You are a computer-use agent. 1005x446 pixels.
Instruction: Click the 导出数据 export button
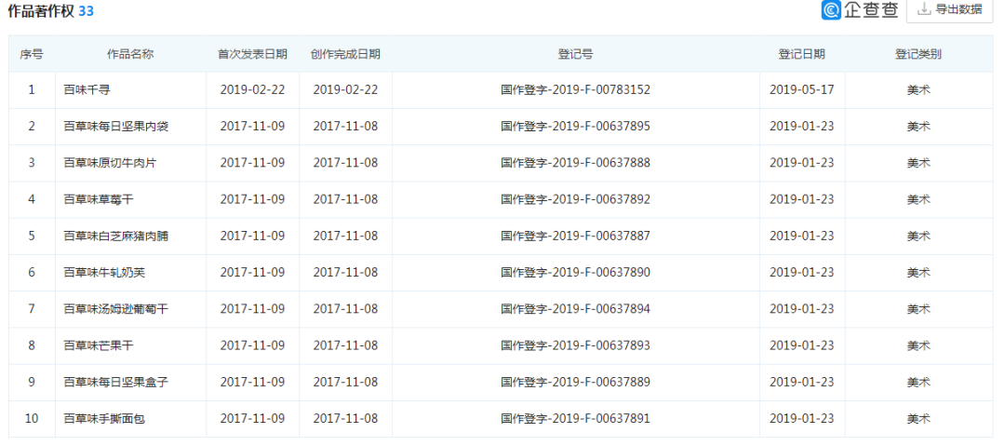(950, 10)
